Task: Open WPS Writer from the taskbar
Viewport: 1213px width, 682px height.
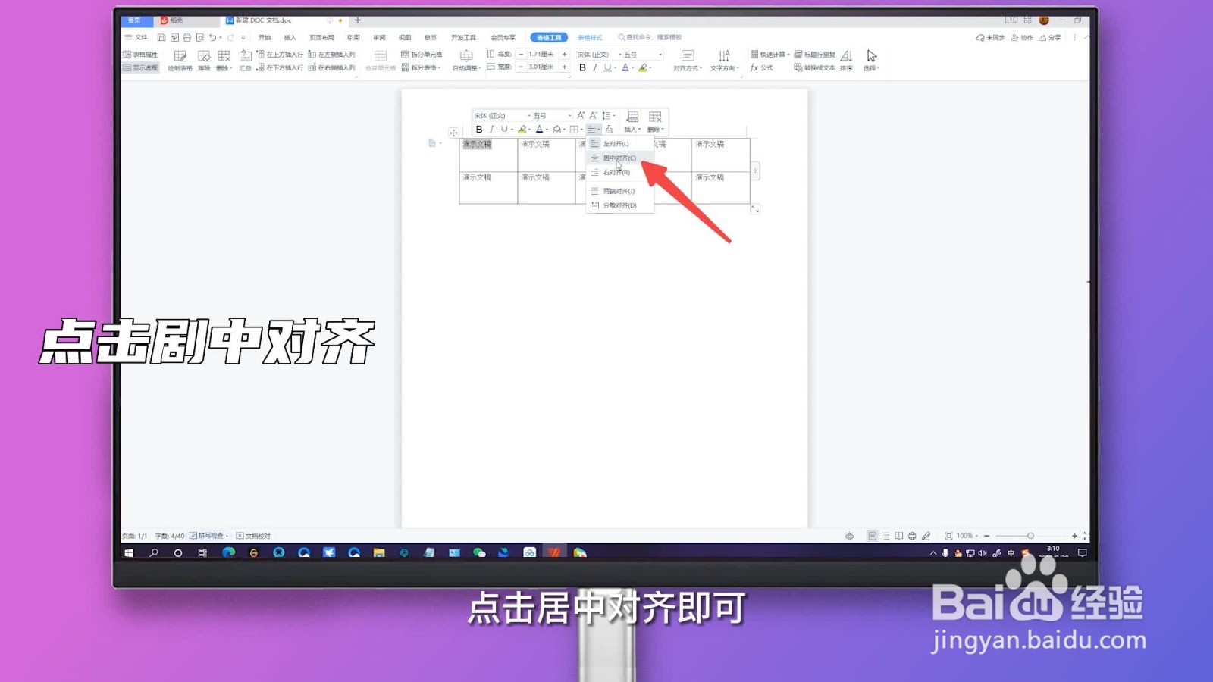Action: point(554,552)
